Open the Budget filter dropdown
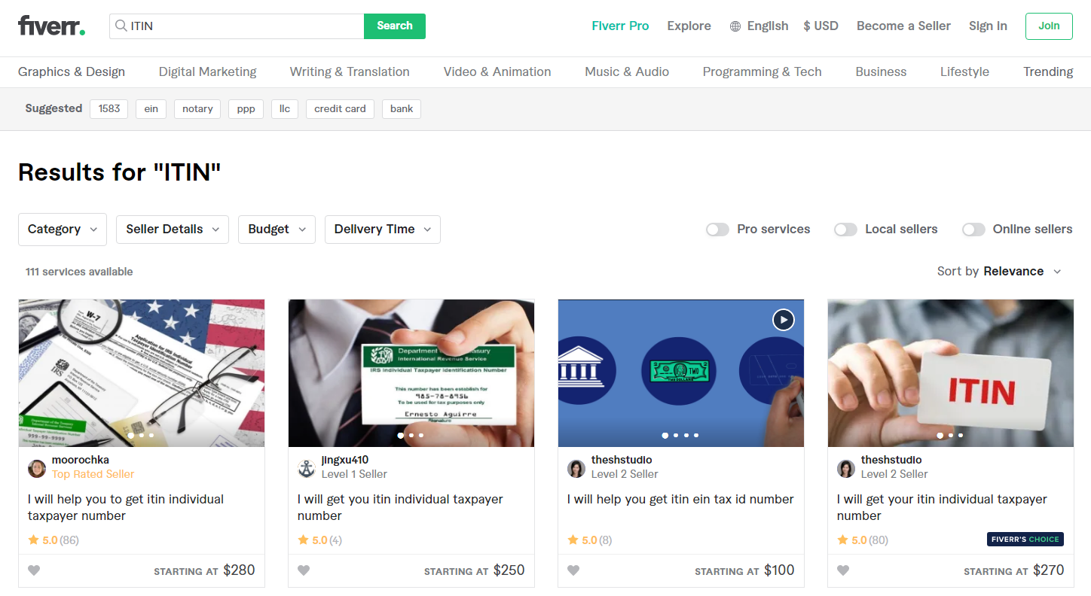This screenshot has height=596, width=1091. pos(277,230)
